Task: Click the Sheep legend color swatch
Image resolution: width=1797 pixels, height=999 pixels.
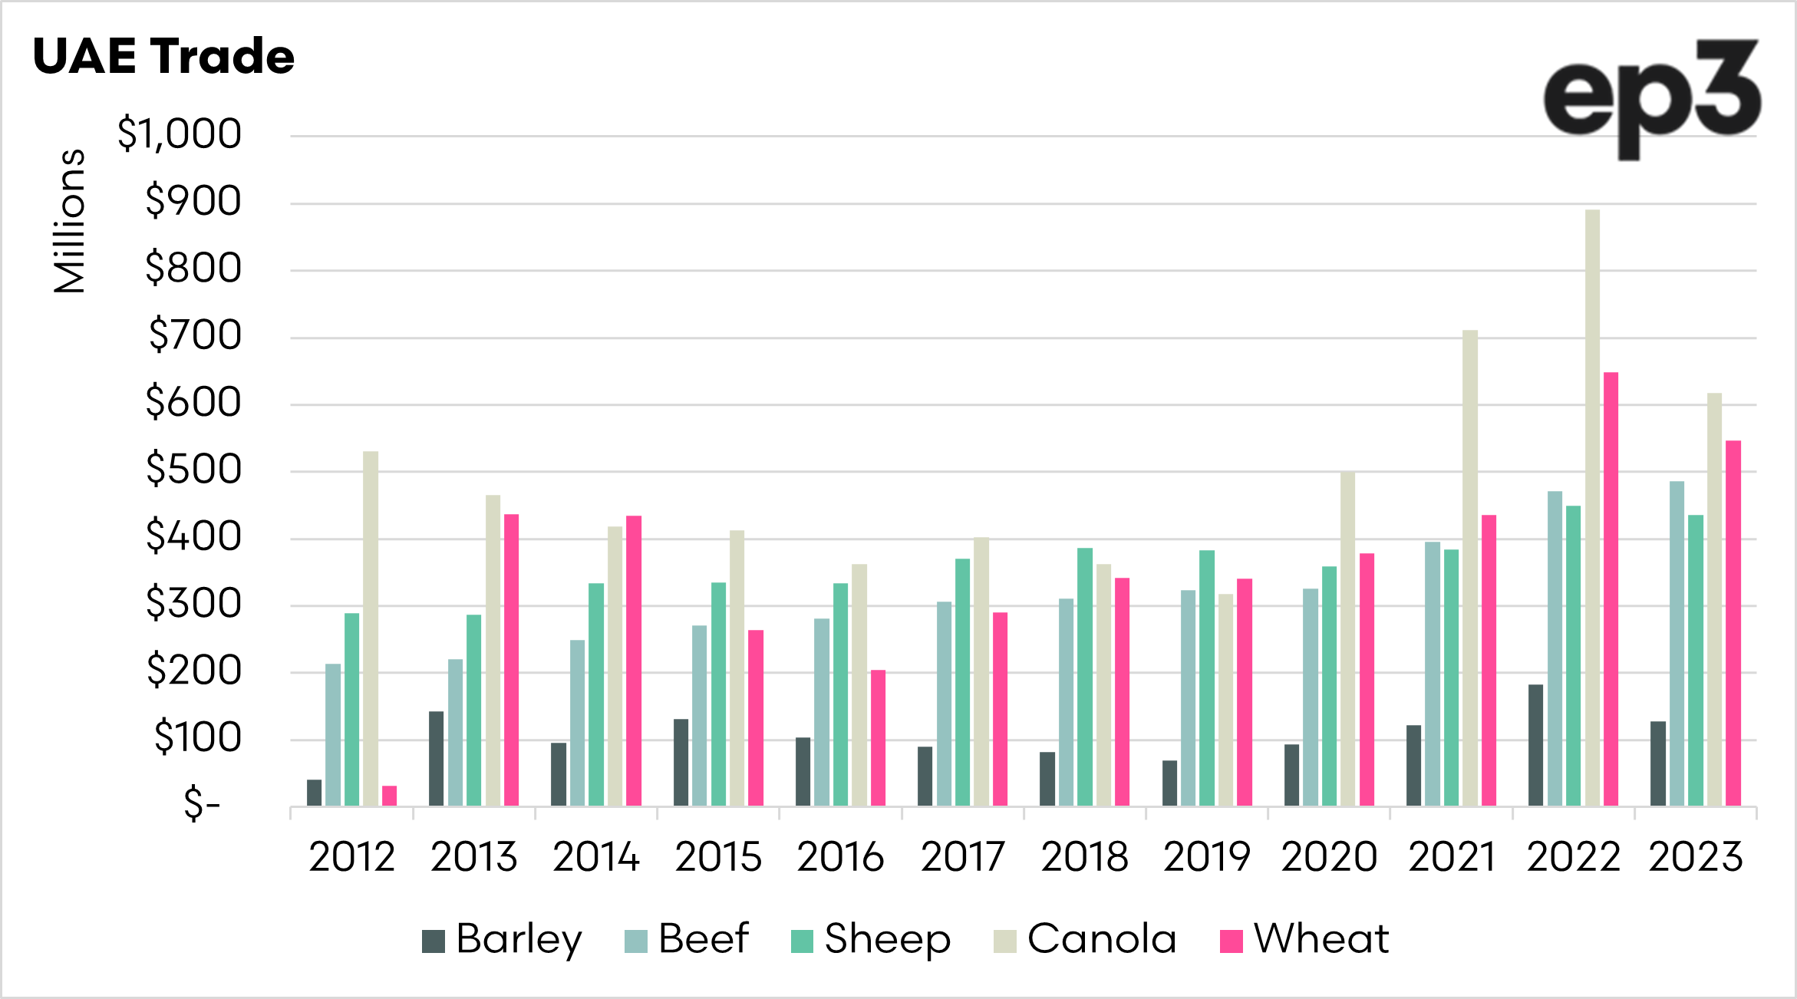Action: tap(802, 941)
